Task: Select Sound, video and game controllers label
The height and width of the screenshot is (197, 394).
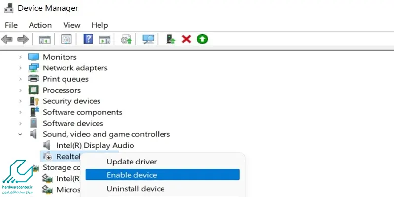Action: [106, 134]
